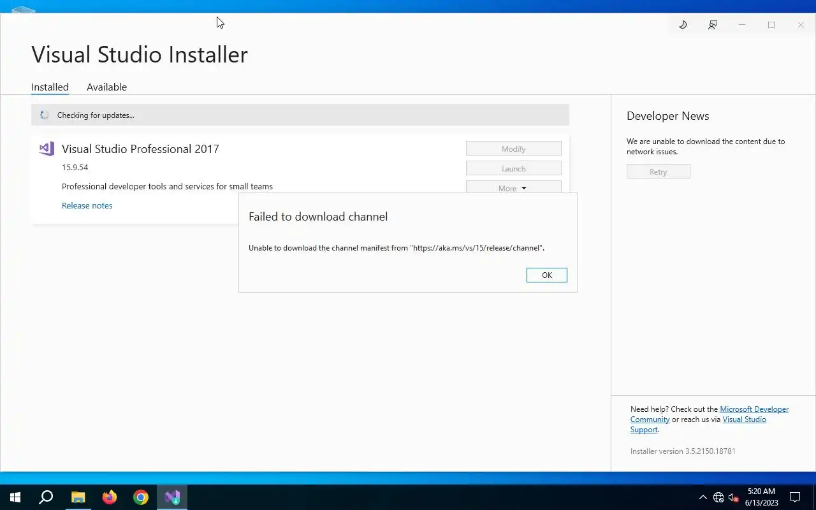Click the Developer News heading
The width and height of the screenshot is (816, 510).
pos(668,116)
